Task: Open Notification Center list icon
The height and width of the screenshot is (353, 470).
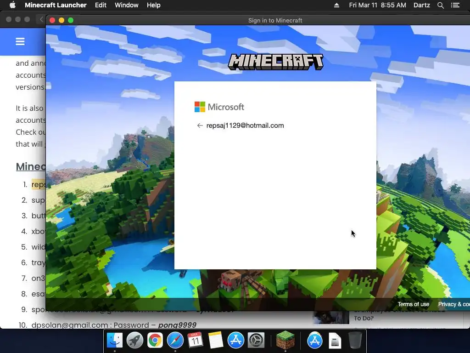Action: 455,5
